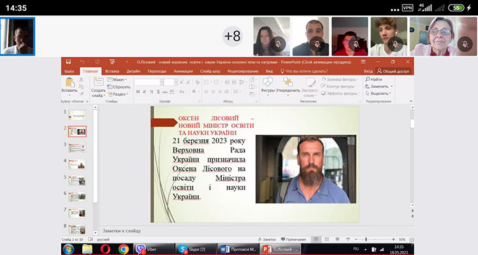Show the +8 hidden participants
This screenshot has width=478, height=255.
click(233, 36)
